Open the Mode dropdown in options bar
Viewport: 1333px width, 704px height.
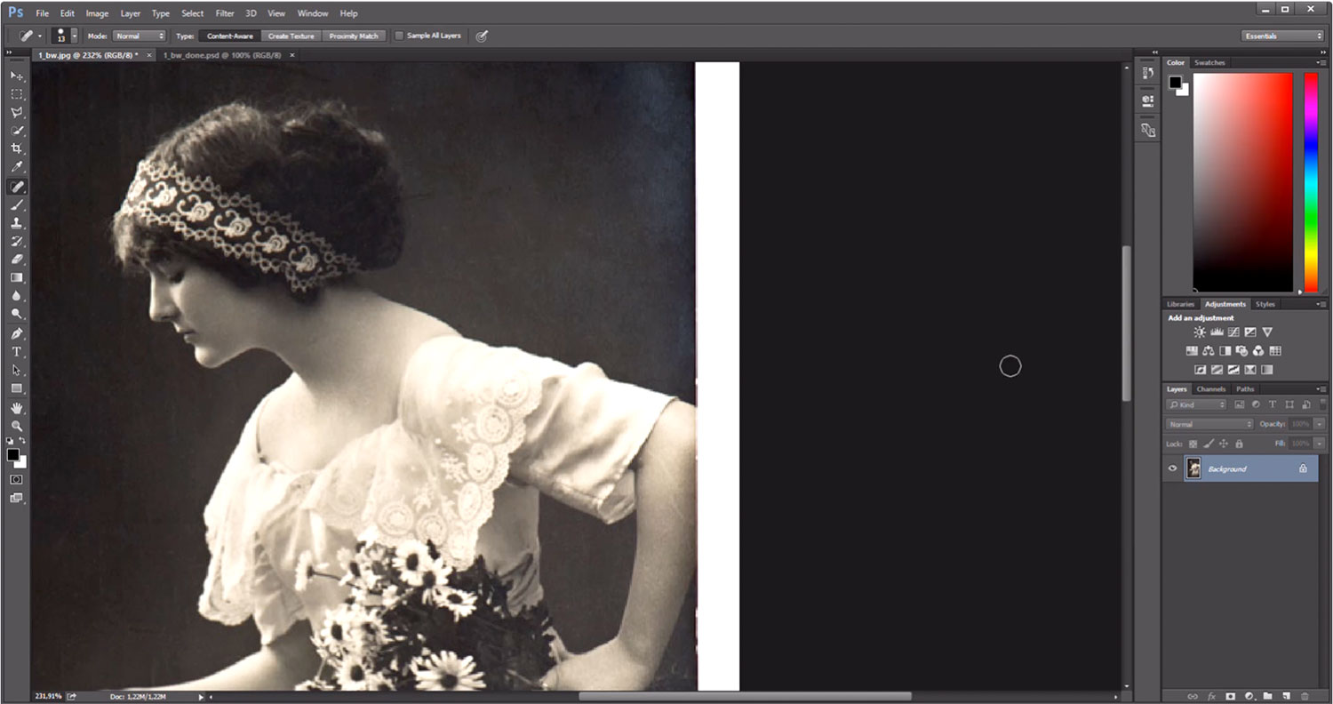tap(140, 36)
